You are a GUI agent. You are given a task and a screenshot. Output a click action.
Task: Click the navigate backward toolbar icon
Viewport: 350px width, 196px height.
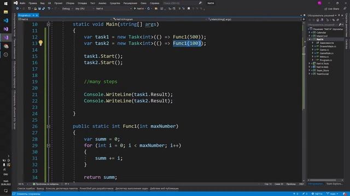point(17,9)
